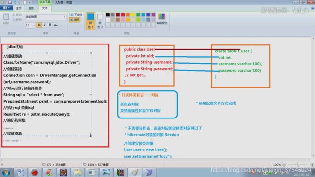Click the Save icon in the quick access toolbar
This screenshot has width=315, height=177.
click(10, 2)
